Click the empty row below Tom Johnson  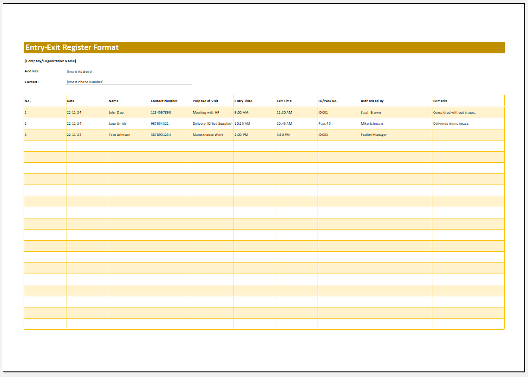[x=232, y=146]
